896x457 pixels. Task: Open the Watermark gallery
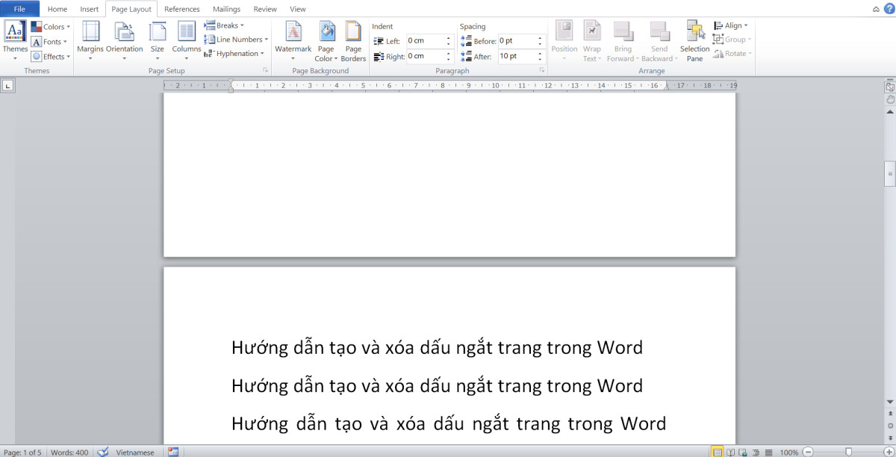tap(293, 41)
